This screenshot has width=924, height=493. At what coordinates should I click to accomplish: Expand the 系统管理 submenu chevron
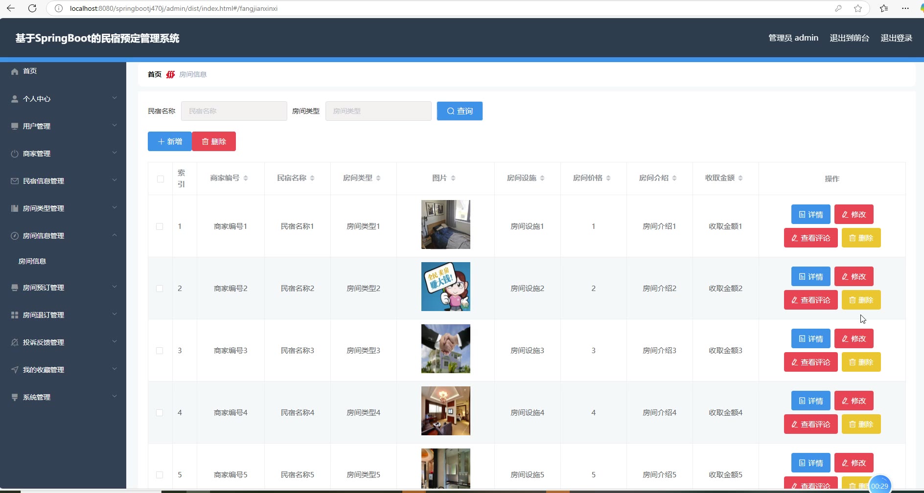tap(115, 396)
